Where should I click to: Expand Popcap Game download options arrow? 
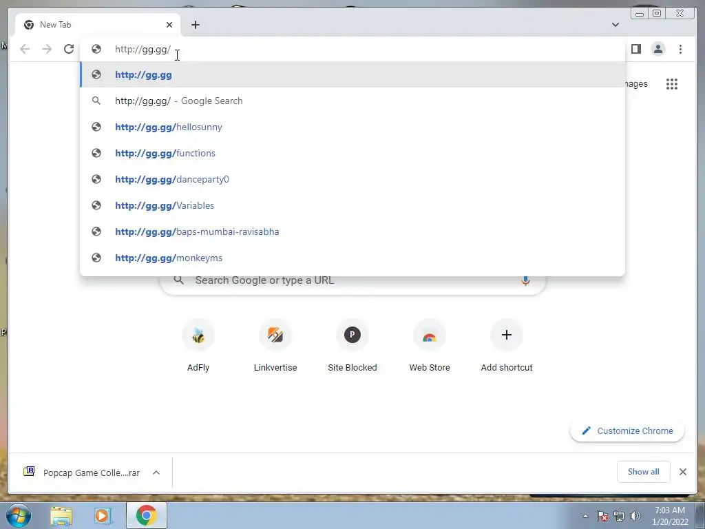156,473
